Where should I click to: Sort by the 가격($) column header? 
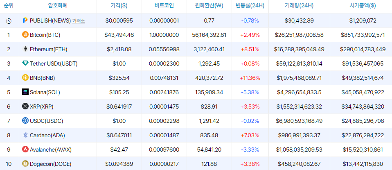pyautogui.click(x=119, y=6)
